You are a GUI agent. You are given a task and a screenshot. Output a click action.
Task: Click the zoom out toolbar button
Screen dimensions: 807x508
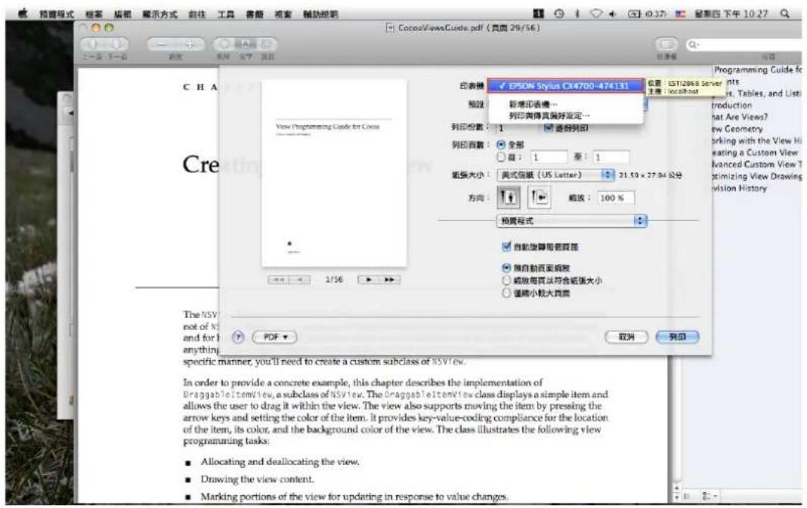tap(162, 45)
